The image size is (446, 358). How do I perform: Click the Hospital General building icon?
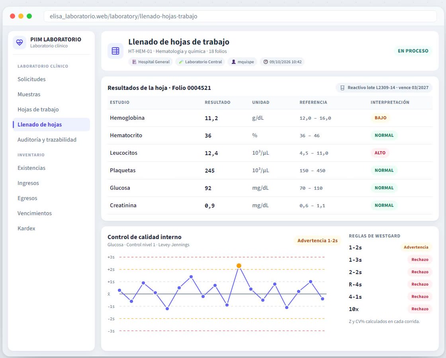134,62
